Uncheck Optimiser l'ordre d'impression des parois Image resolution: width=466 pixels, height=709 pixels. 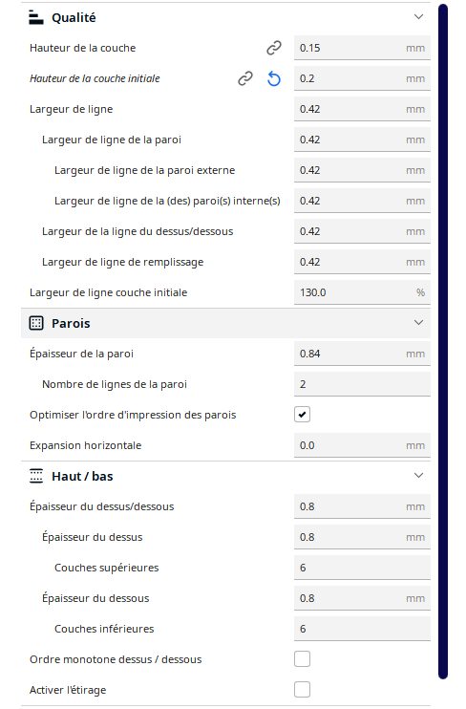coord(302,415)
